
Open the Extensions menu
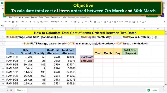pyautogui.click(x=55, y=17)
